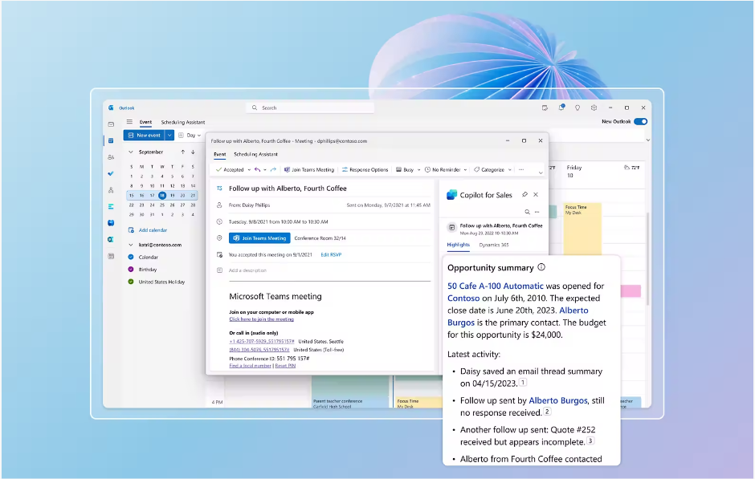Open the notifications bell in the title bar

coord(561,108)
